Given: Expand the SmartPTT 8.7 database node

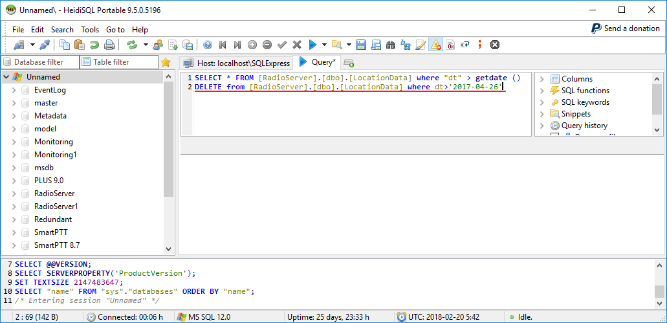Looking at the screenshot, I should point(14,245).
